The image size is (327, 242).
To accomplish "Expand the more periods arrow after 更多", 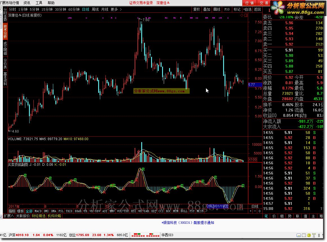I will 121,9.
